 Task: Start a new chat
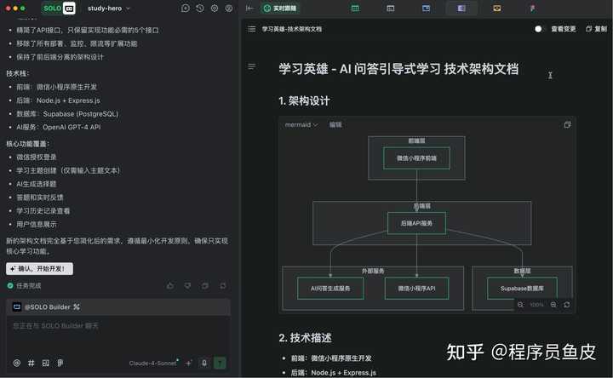(x=186, y=9)
